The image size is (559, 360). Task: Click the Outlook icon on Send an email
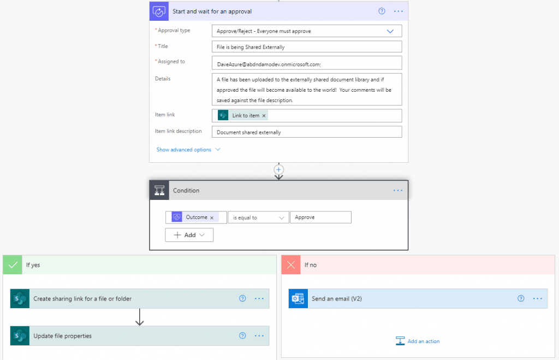click(298, 299)
